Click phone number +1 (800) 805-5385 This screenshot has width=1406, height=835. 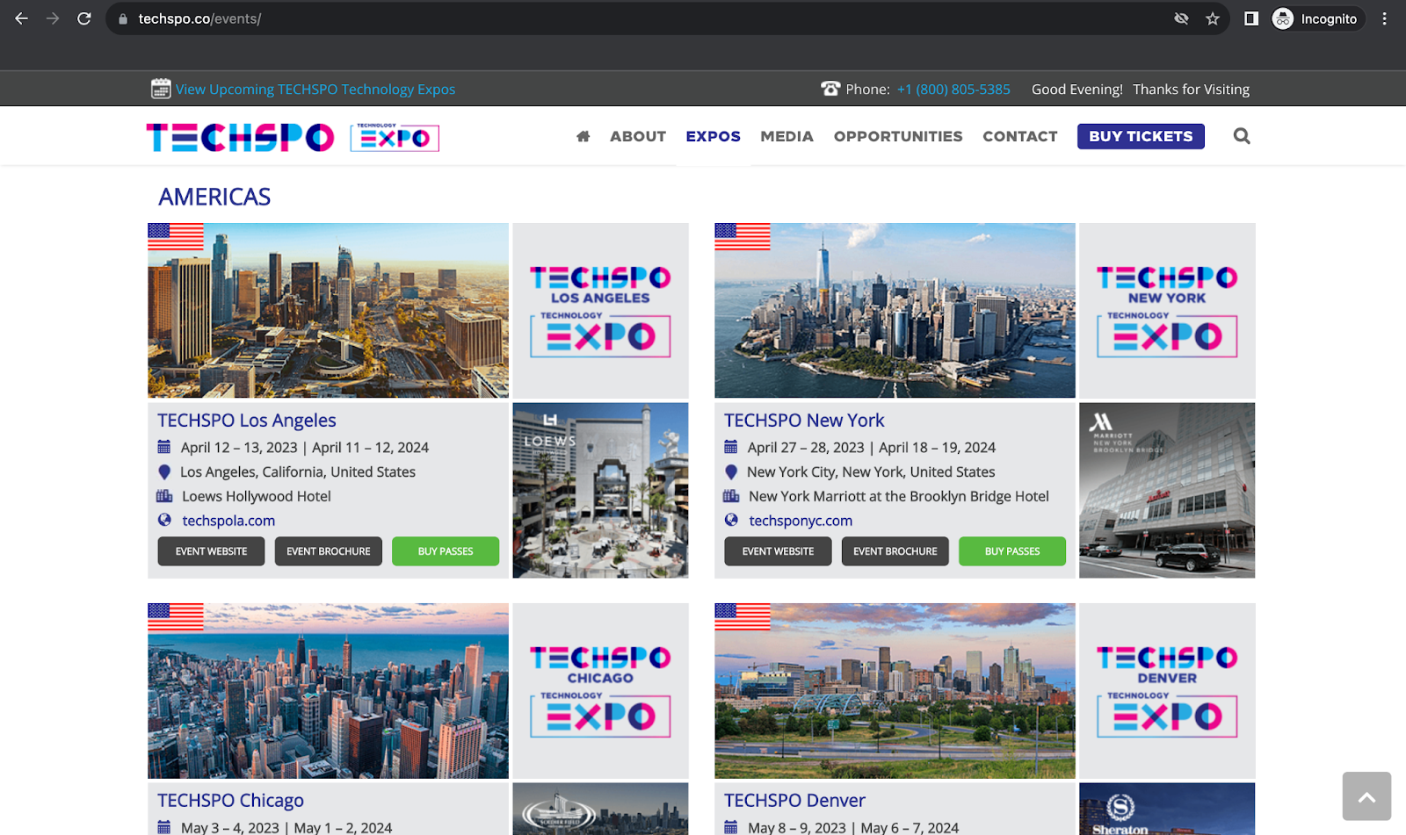point(953,90)
